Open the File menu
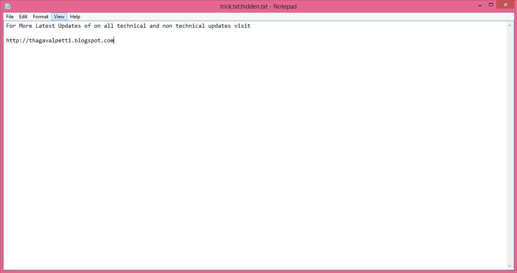This screenshot has height=273, width=517. (x=9, y=16)
